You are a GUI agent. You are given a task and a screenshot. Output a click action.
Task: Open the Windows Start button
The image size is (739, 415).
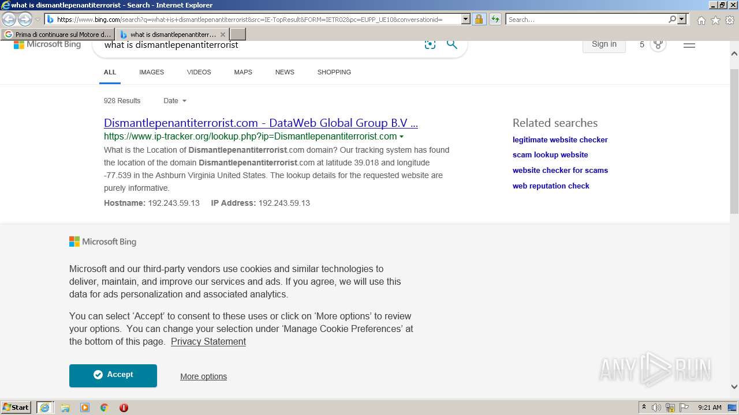pyautogui.click(x=16, y=407)
